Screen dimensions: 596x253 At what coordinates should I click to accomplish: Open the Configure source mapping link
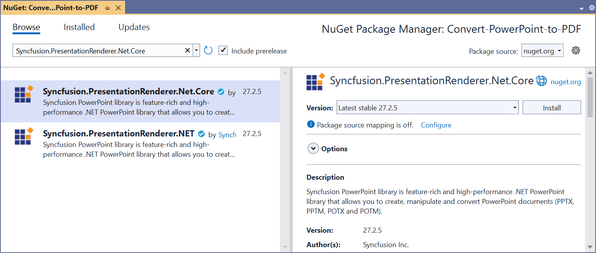coord(436,125)
